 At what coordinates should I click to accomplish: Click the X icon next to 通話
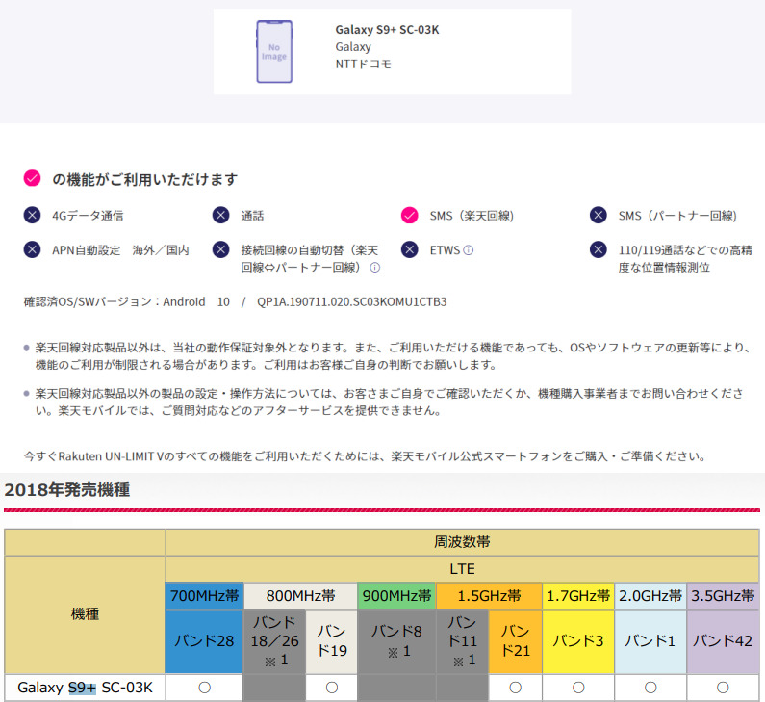coord(221,216)
